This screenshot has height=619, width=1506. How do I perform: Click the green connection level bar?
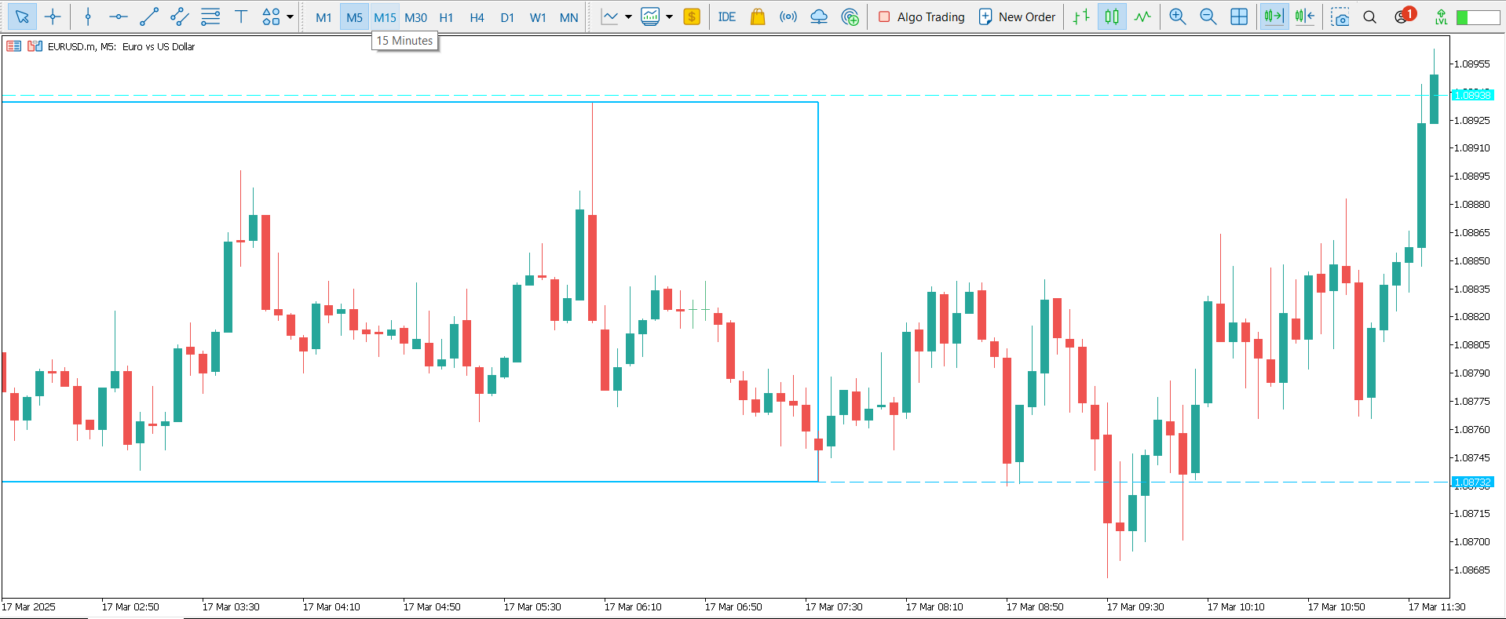coord(1477,17)
